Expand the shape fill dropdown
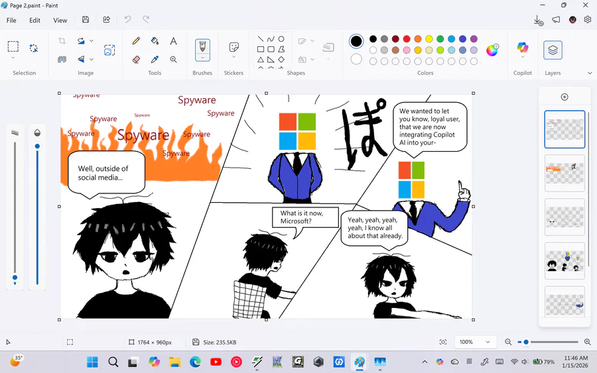This screenshot has width=597, height=373. (x=312, y=60)
